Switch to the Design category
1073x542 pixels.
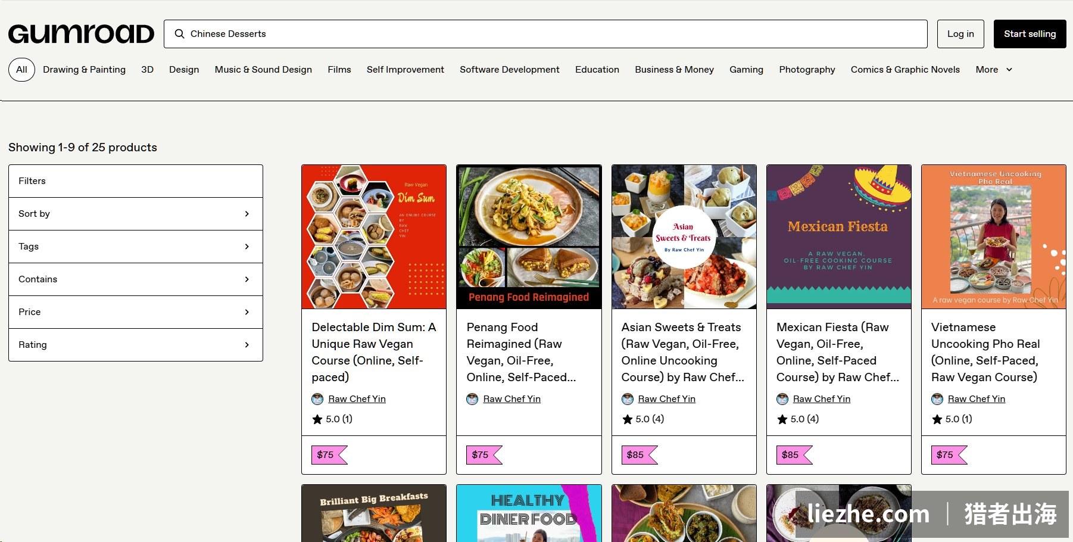tap(184, 70)
